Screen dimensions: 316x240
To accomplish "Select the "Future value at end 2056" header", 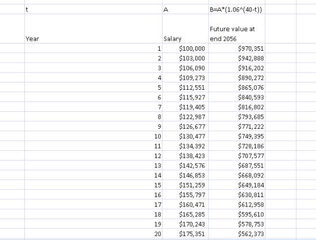I will click(236, 29).
